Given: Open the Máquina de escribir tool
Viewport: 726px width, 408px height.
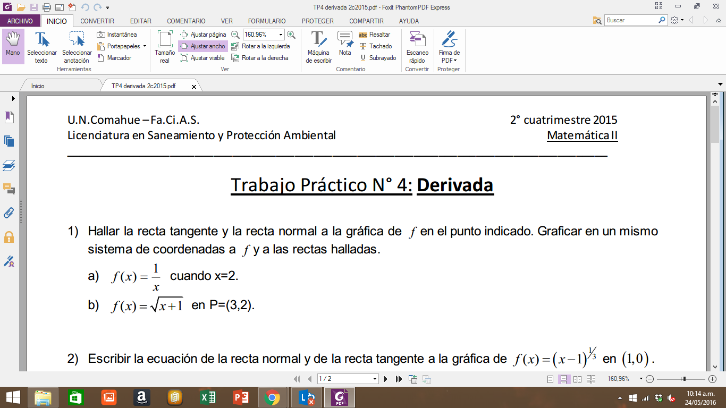Looking at the screenshot, I should coord(318,47).
